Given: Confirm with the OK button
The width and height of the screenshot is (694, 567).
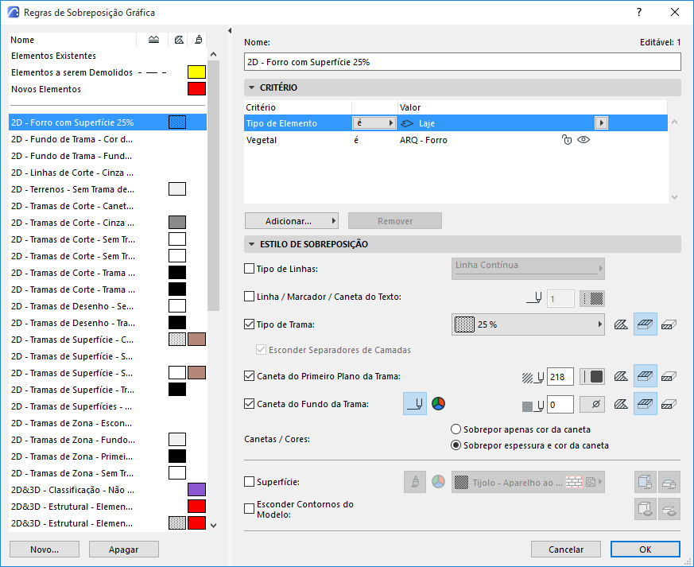Looking at the screenshot, I should point(646,550).
